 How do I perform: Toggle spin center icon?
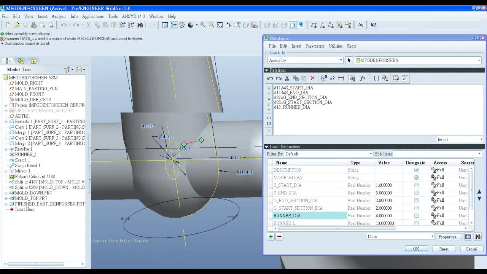(x=173, y=25)
